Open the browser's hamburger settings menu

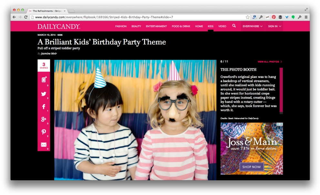[x=306, y=17]
